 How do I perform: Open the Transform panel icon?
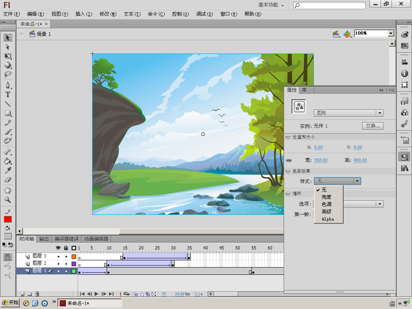tap(405, 84)
